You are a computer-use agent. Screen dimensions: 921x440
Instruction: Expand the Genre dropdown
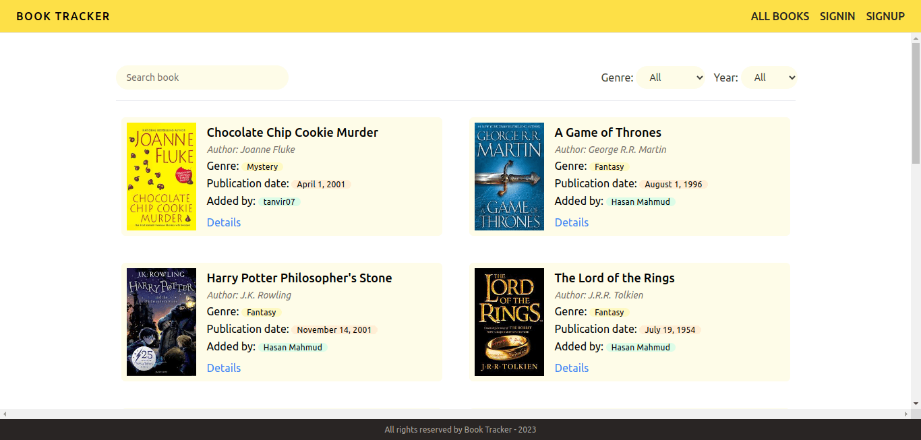(670, 77)
